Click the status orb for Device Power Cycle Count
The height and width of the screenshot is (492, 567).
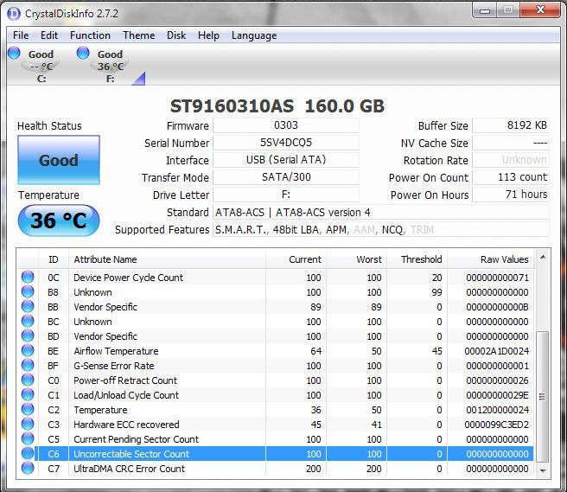click(28, 277)
